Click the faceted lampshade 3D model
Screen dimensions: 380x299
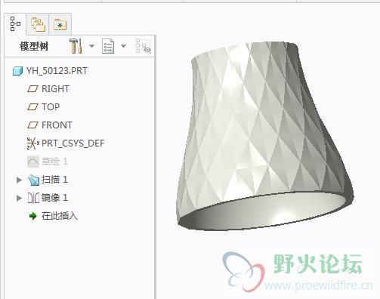[265, 136]
